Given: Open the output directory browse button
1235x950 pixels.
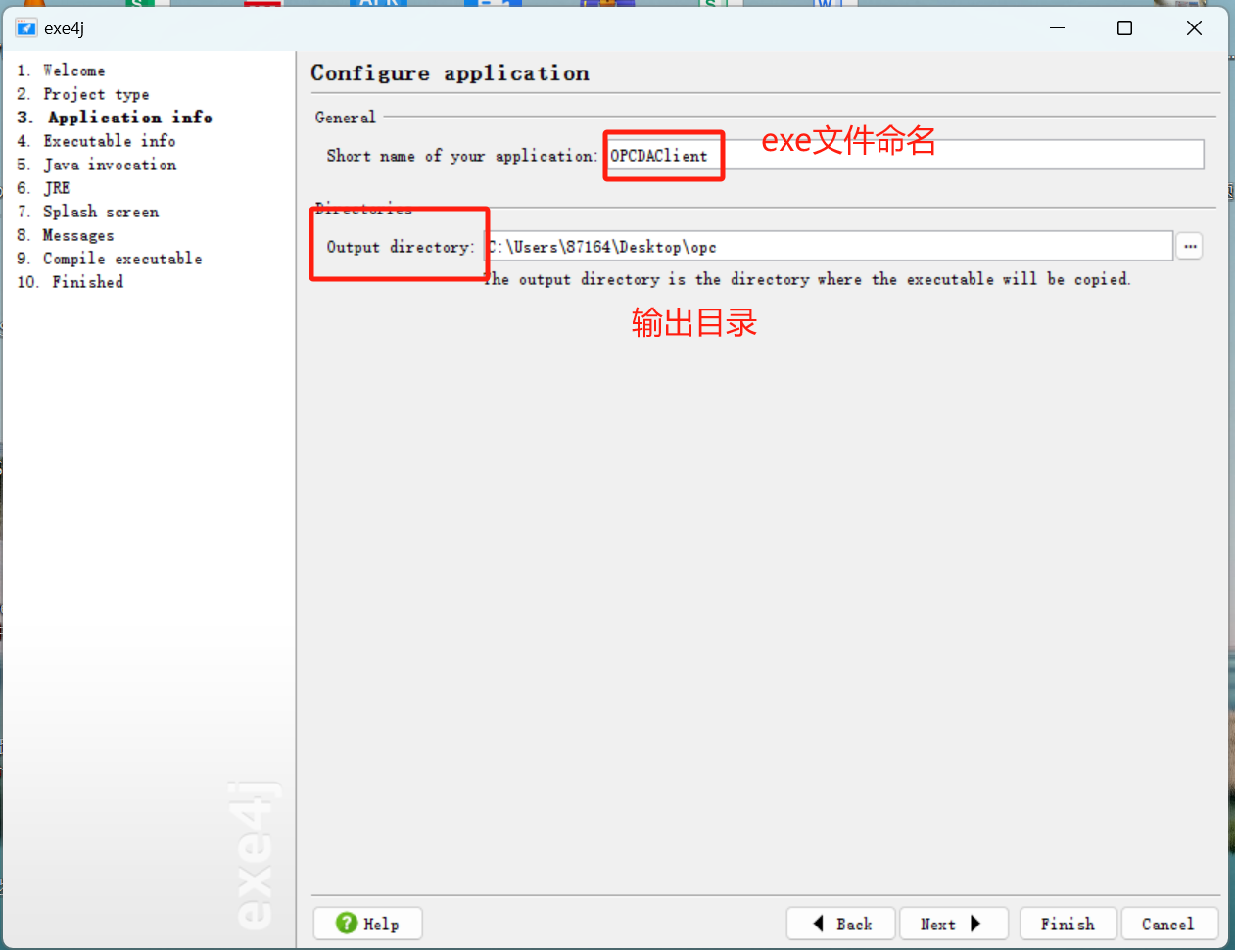Looking at the screenshot, I should [1190, 246].
